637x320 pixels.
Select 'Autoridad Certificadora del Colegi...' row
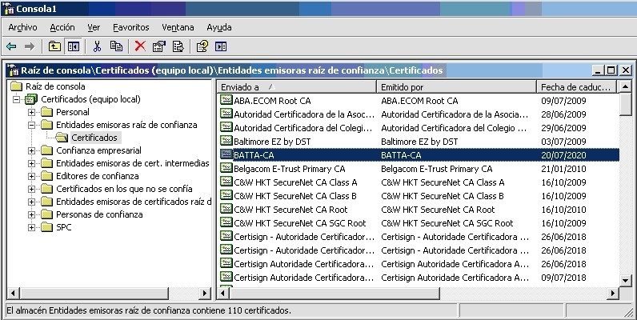419,127
